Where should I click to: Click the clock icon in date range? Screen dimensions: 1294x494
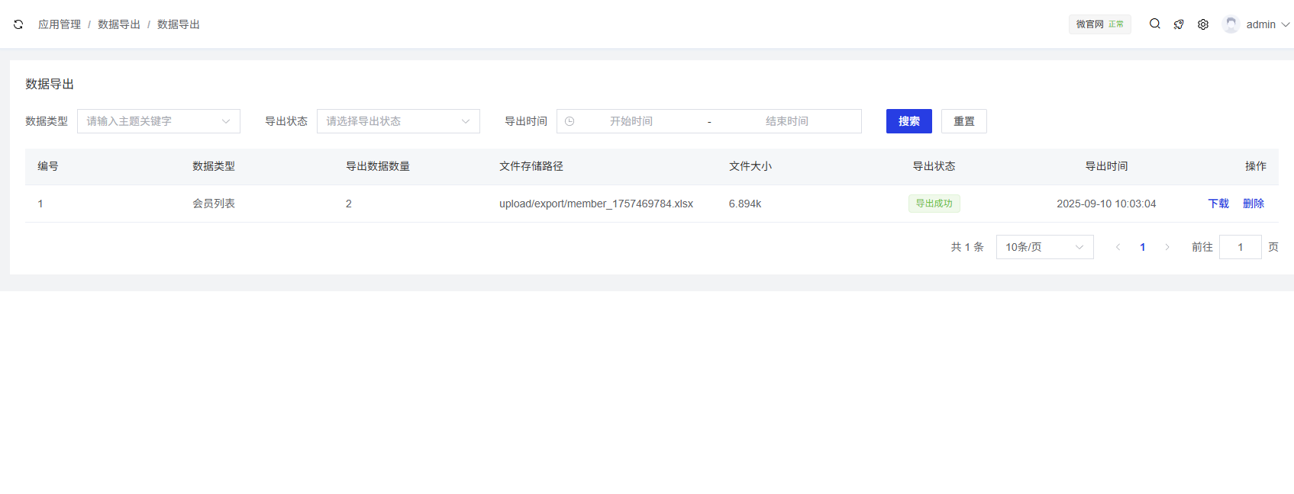[570, 121]
